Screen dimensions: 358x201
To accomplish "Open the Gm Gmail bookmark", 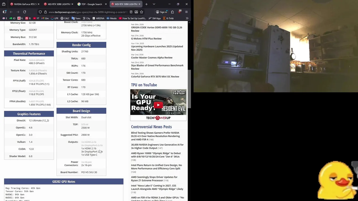I will (x=45, y=18).
